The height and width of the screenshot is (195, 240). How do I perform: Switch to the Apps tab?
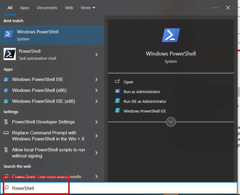25,8
